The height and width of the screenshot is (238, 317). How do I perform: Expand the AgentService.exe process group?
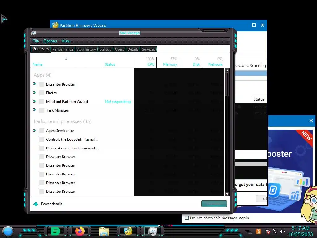coord(34,130)
